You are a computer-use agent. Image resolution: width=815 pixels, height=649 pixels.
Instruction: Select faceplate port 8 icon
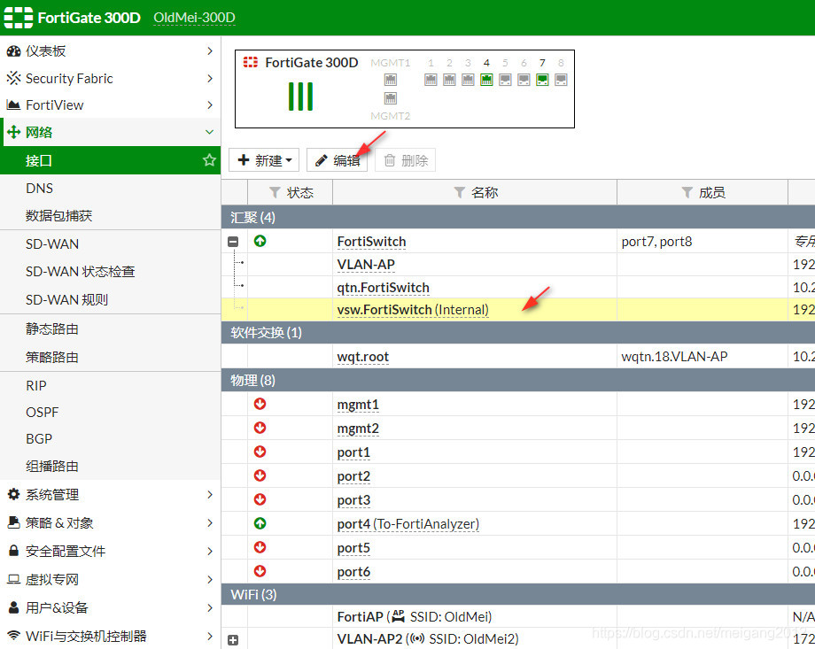click(x=561, y=80)
